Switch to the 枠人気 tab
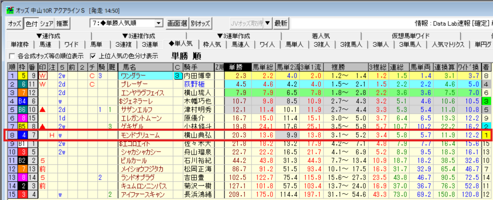 [212, 44]
